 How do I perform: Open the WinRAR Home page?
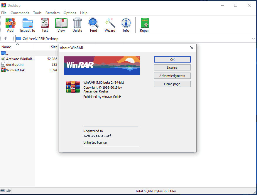172,84
